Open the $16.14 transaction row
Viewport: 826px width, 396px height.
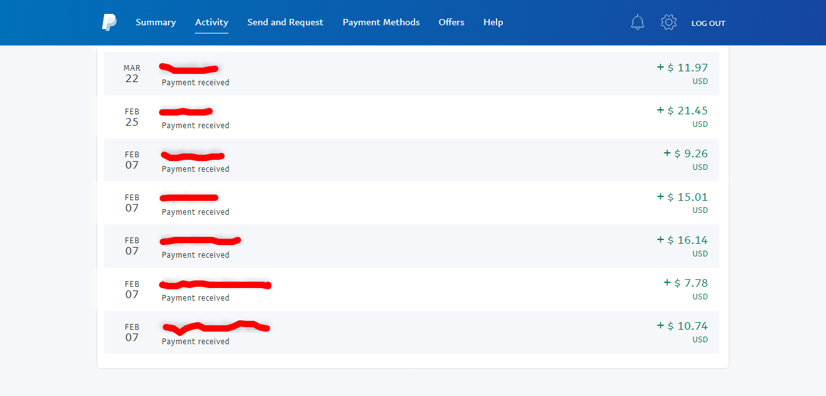[411, 246]
